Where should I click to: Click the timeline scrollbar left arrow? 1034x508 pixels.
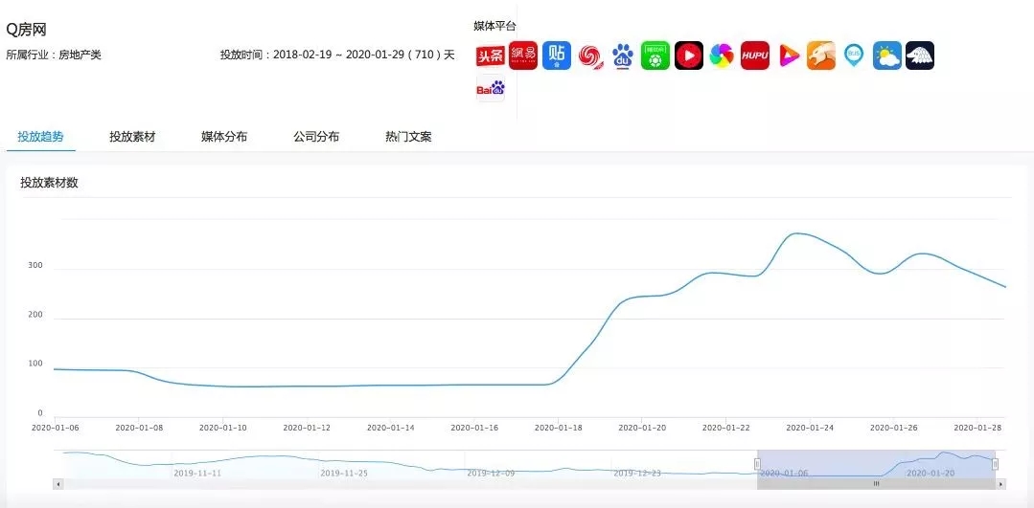coord(57,484)
